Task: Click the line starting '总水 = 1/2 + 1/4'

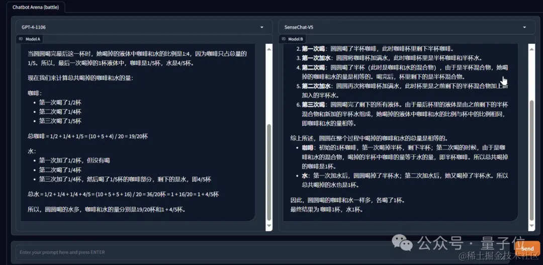Action: point(123,194)
